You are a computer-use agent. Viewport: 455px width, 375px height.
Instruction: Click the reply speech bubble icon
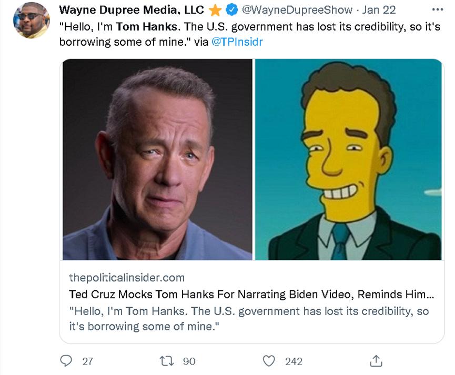coord(66,361)
